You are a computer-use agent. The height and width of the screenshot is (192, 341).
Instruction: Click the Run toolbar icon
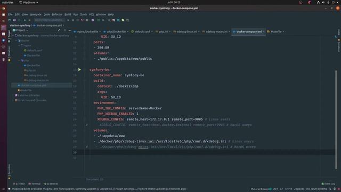click(x=68, y=20)
